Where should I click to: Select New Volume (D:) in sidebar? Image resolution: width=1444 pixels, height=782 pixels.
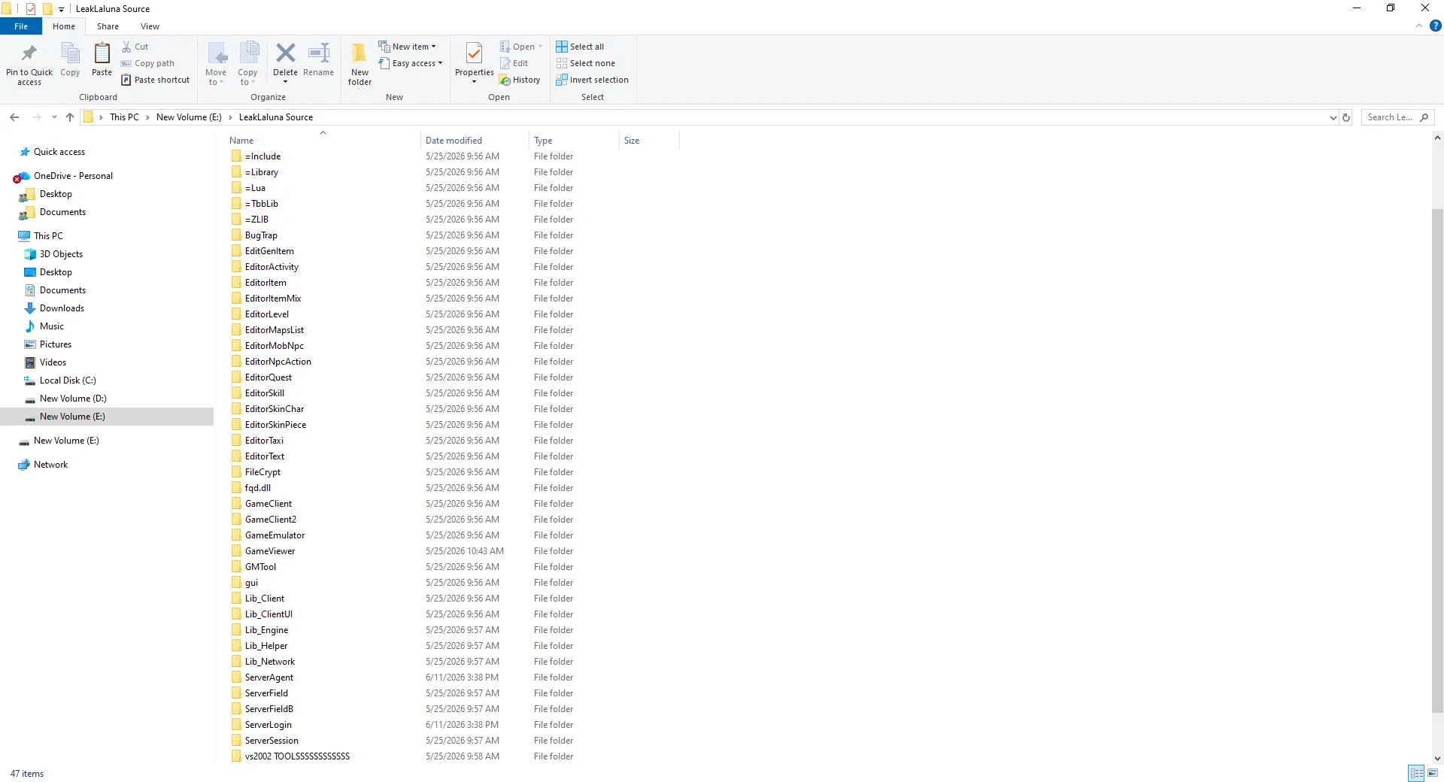[x=73, y=399]
